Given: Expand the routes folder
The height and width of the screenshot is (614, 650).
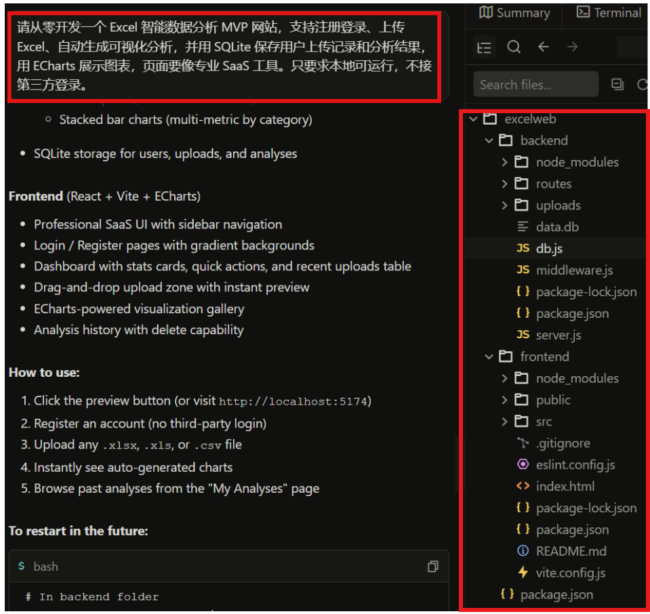Looking at the screenshot, I should click(x=504, y=184).
